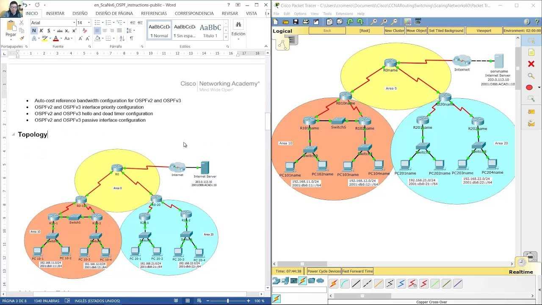This screenshot has width=542, height=305.
Task: Click the Realtime clock mode icon
Action: coord(522,262)
